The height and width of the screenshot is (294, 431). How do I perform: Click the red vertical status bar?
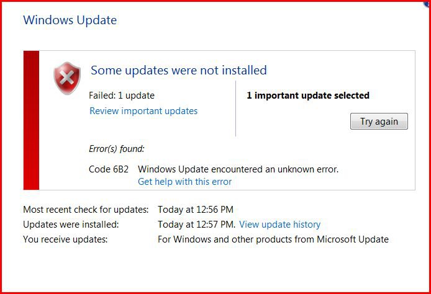[x=31, y=120]
